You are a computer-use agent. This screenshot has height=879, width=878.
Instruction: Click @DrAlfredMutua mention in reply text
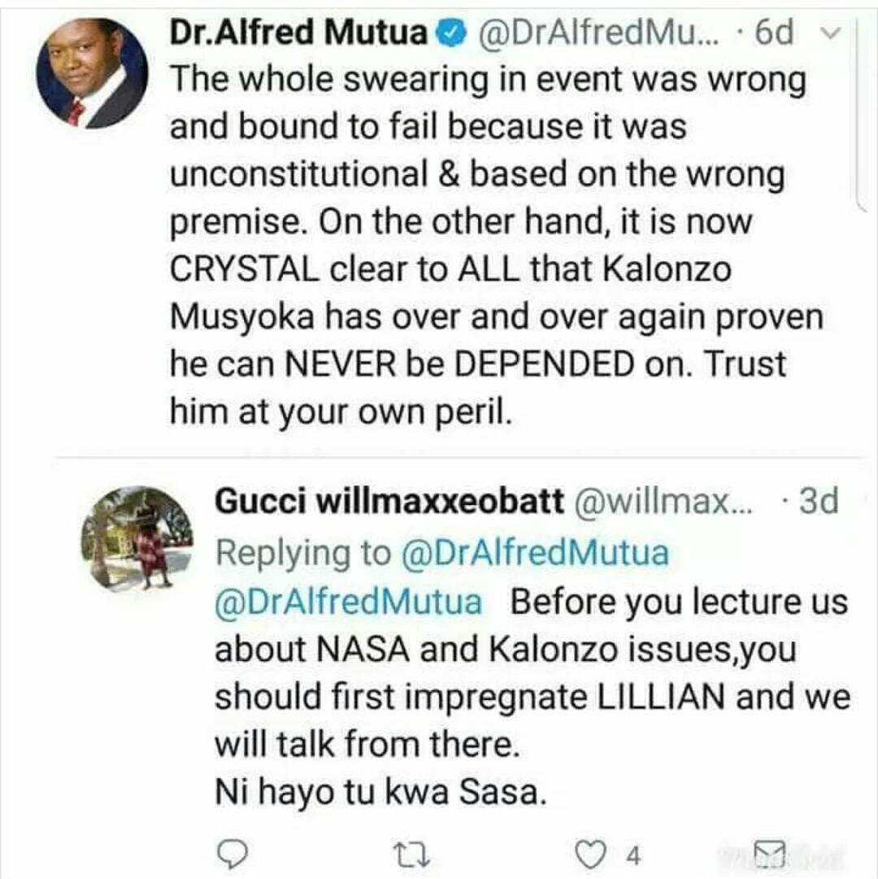349,602
